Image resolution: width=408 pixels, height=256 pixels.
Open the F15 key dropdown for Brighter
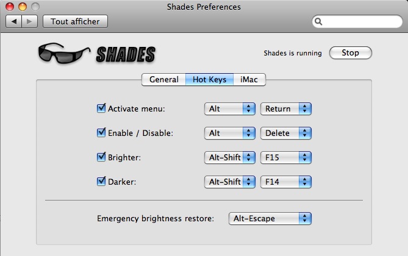(286, 157)
